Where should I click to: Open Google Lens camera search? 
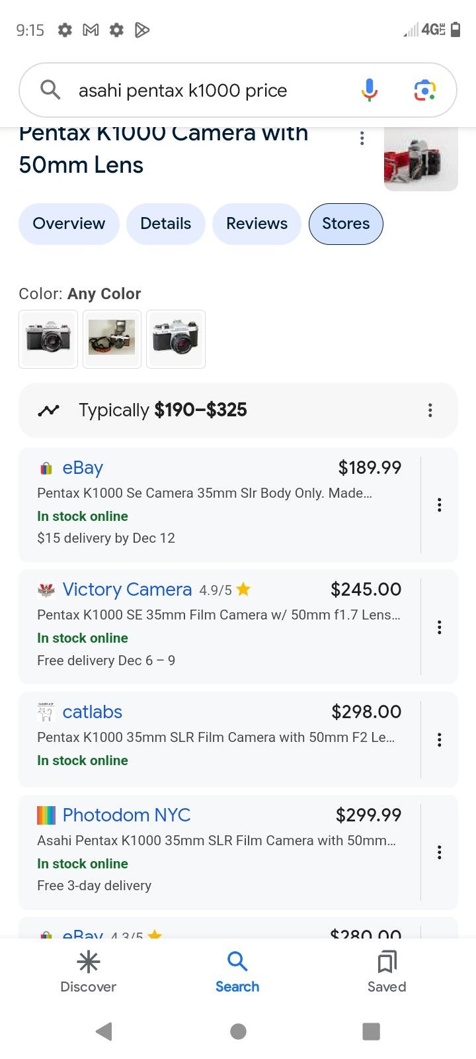pyautogui.click(x=424, y=90)
